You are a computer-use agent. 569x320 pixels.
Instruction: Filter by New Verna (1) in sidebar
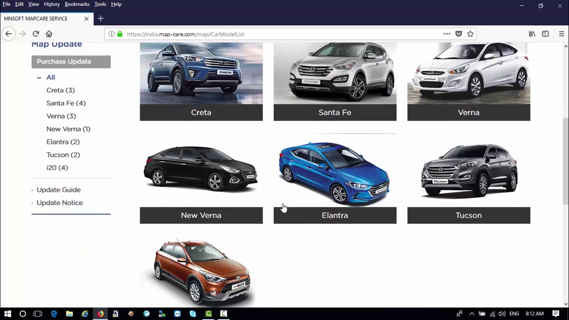coord(68,129)
